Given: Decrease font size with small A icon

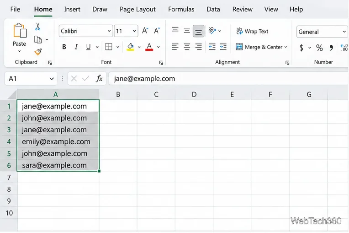Looking at the screenshot, I should 157,31.
